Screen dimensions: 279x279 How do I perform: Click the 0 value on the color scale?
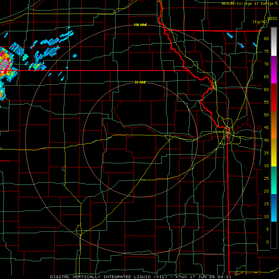[268, 242]
